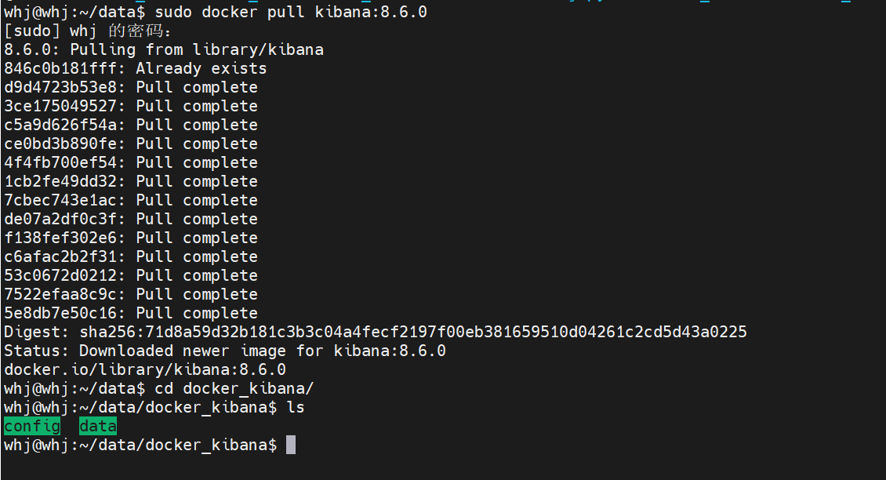Click the sha256 digest hash text
886x480 pixels.
[x=414, y=332]
